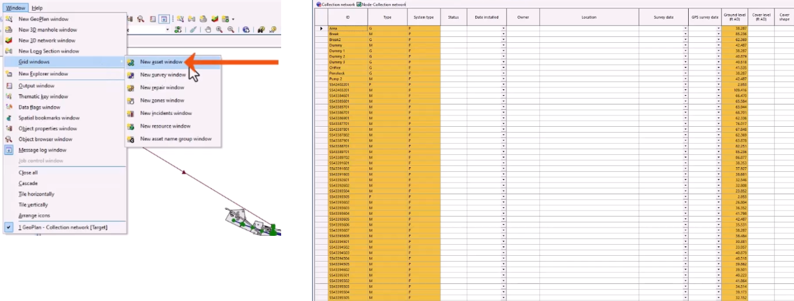
Task: Select Tile vertically in Window menu
Action: click(x=34, y=205)
